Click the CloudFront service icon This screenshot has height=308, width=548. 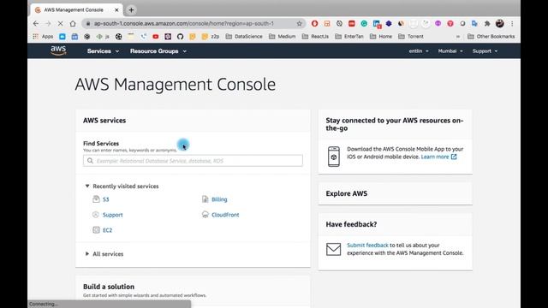(205, 215)
